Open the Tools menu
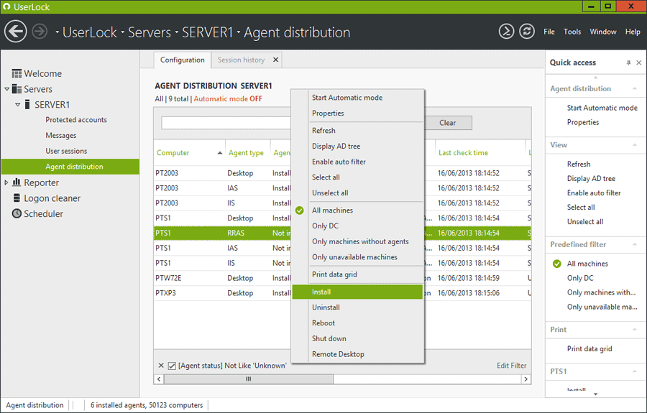 pyautogui.click(x=572, y=32)
